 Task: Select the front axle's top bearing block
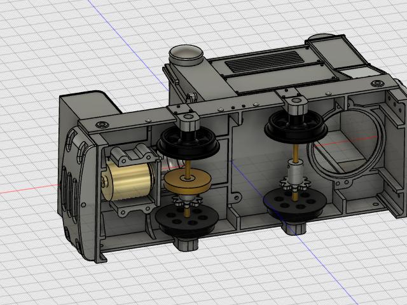[189, 122]
